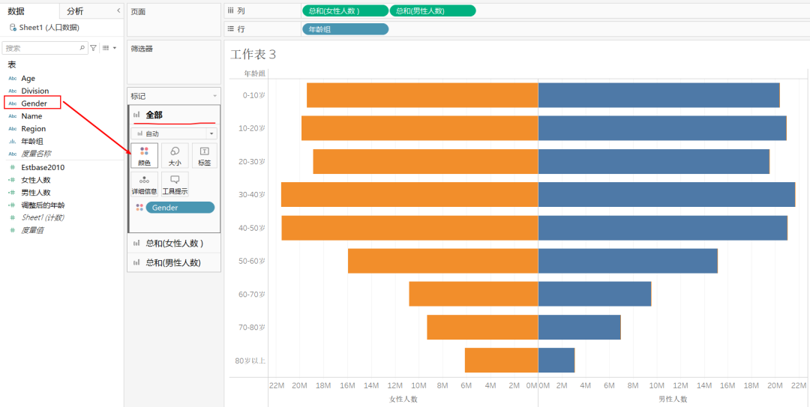Click the filter icon beside the search box

pos(94,48)
